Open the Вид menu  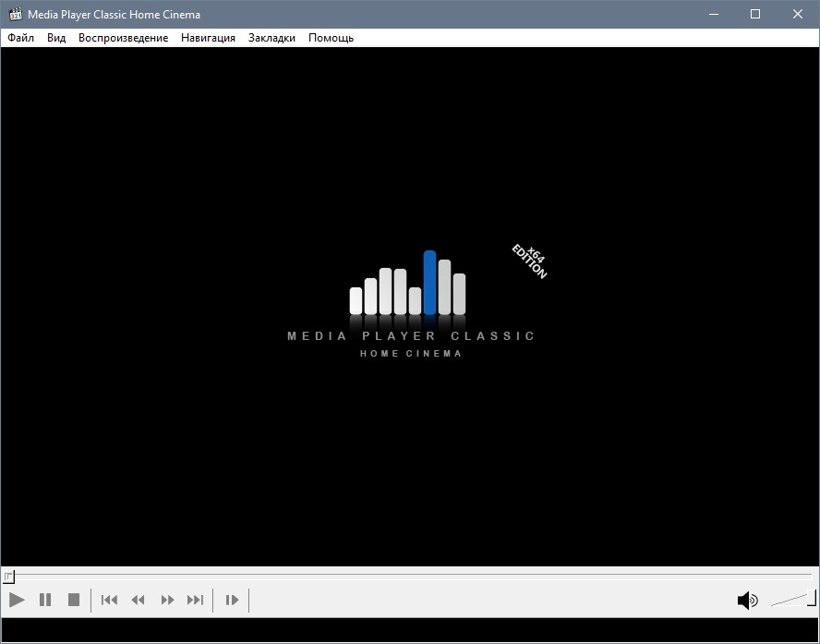[x=56, y=38]
